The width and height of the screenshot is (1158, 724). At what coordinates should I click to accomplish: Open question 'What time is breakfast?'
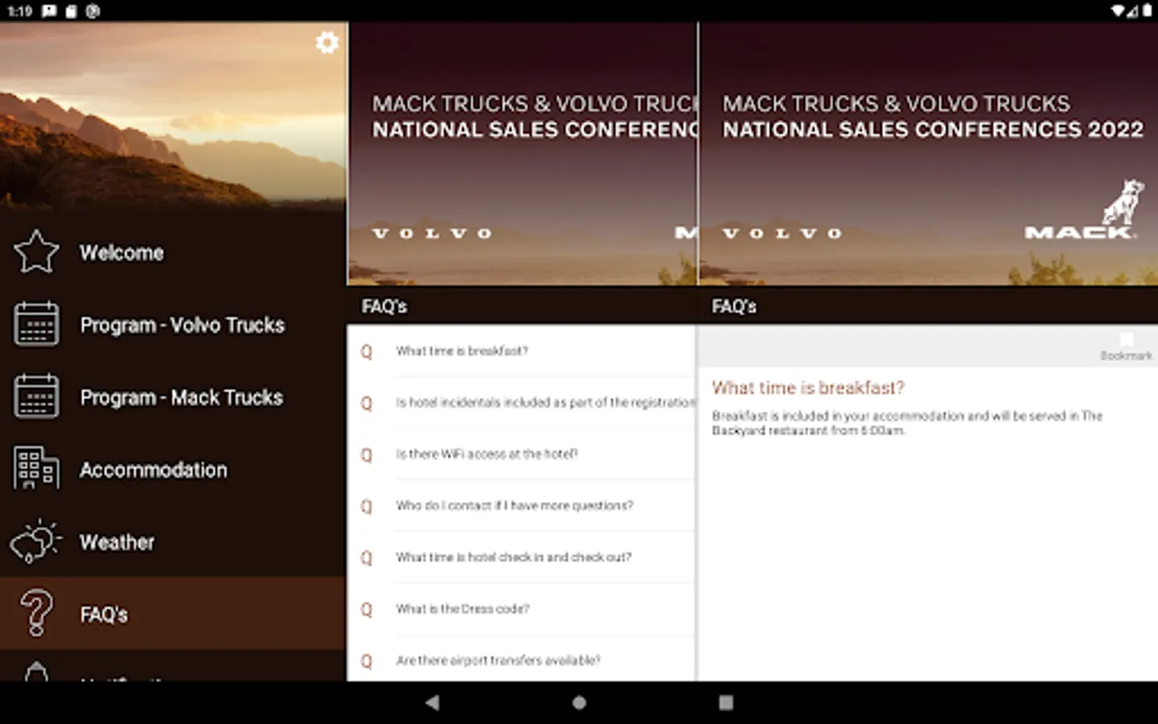pos(521,351)
